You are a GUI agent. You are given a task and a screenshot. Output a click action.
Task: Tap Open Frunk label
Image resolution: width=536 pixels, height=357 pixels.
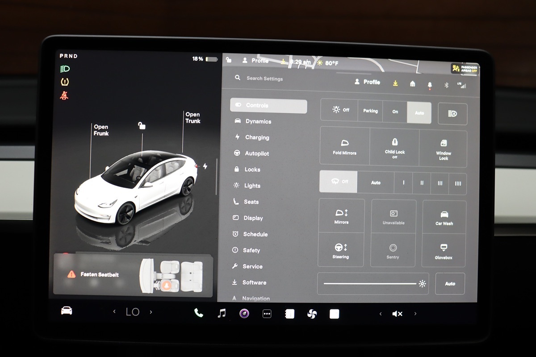point(101,130)
